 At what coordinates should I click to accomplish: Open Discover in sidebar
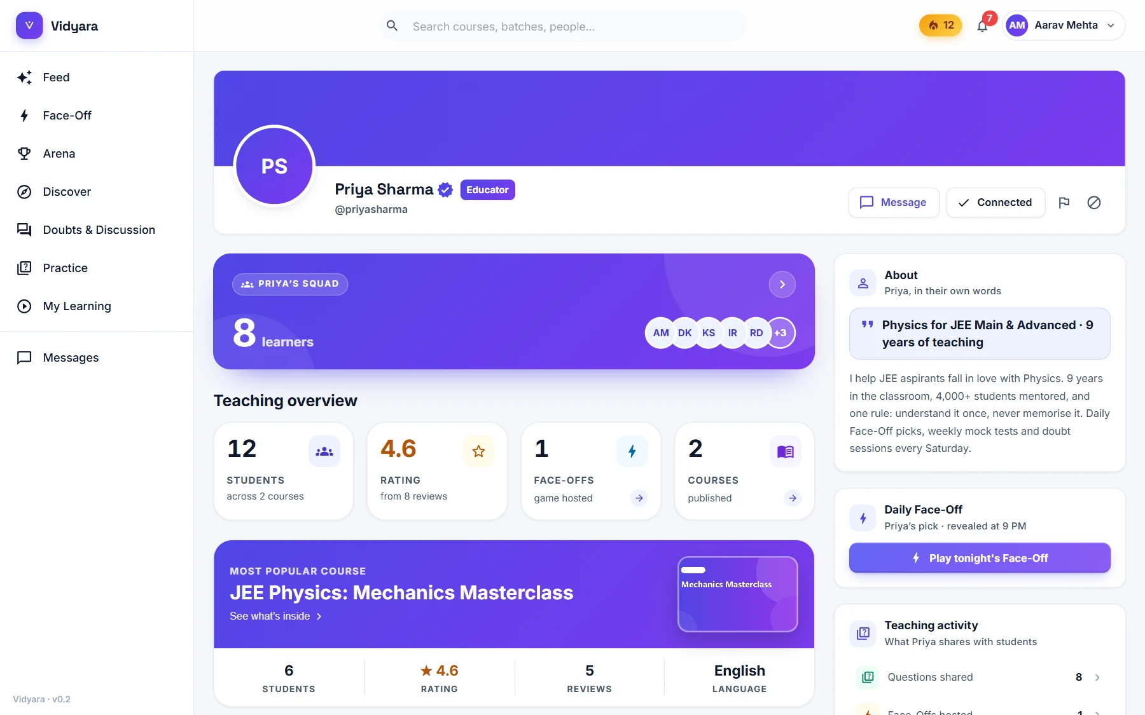[x=97, y=192]
